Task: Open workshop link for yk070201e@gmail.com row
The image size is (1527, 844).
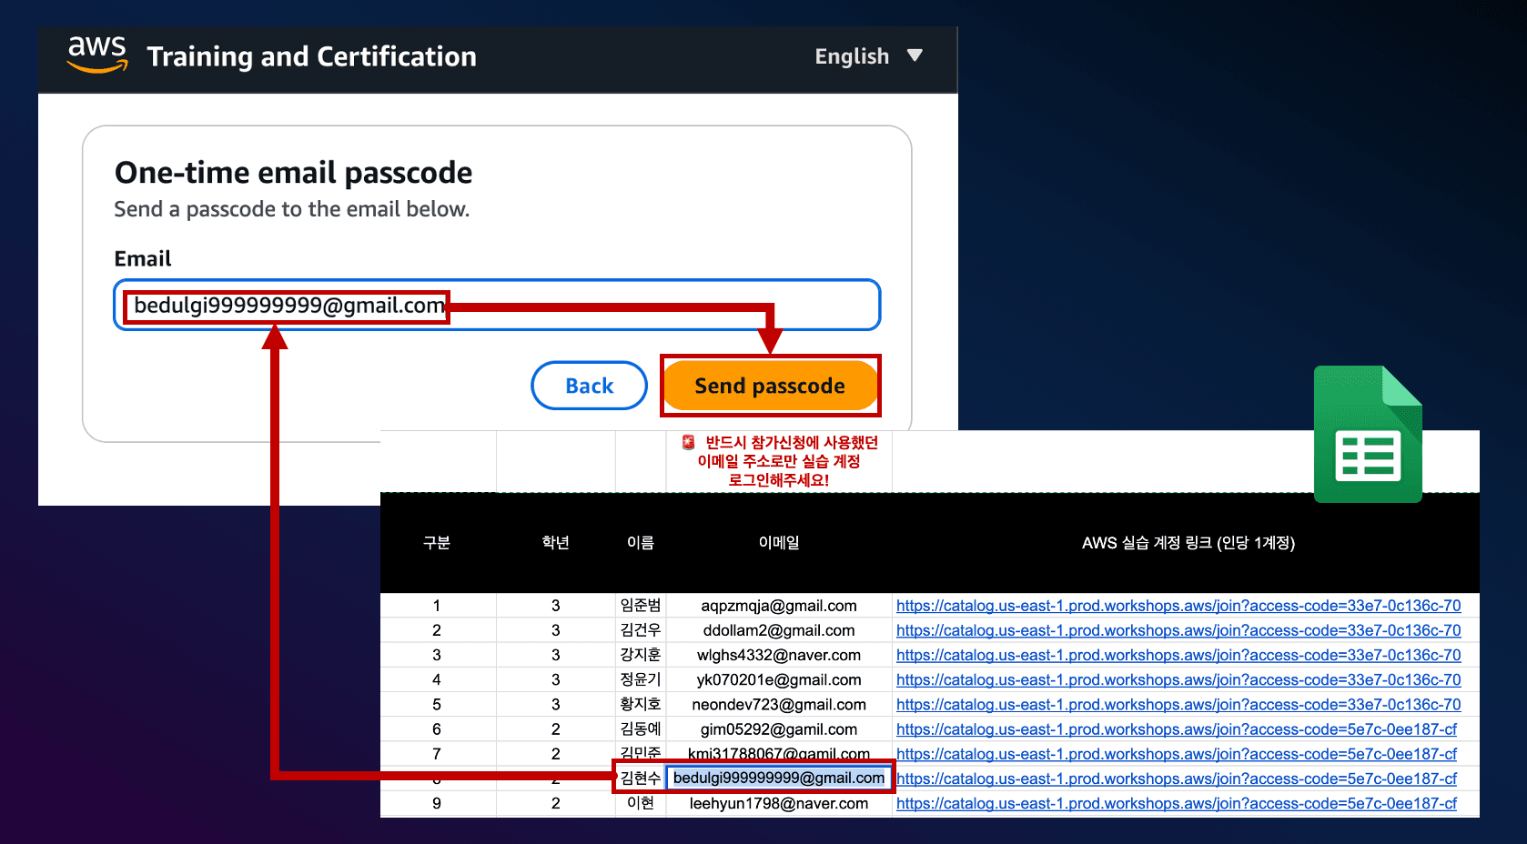Action: [x=1178, y=679]
